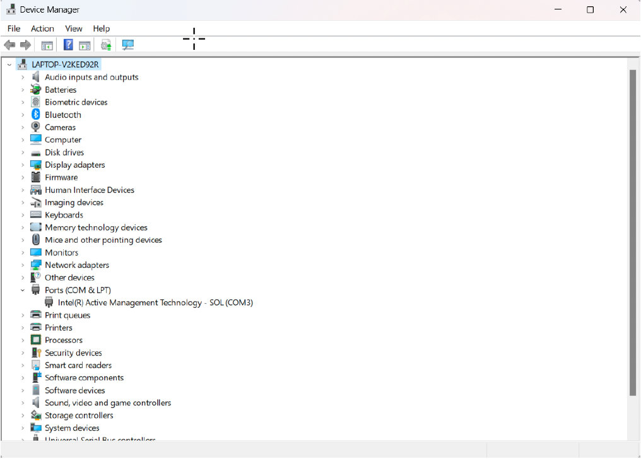Open the View menu
This screenshot has height=459, width=641.
[74, 28]
